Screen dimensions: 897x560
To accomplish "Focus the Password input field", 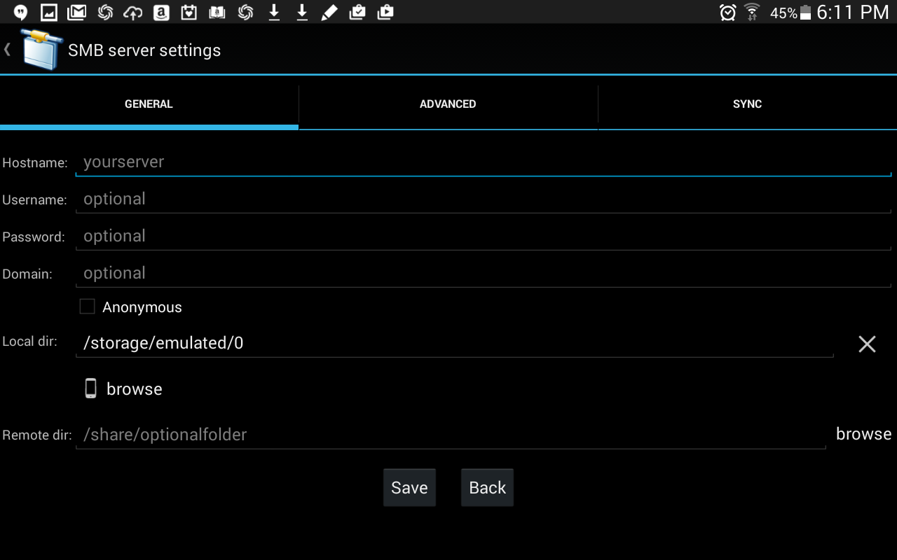I will pos(483,237).
